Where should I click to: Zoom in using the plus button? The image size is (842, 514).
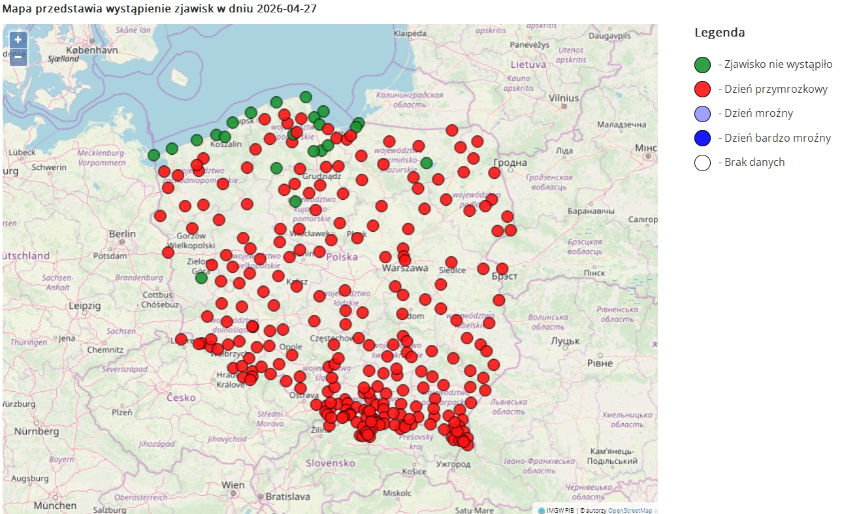[x=17, y=40]
